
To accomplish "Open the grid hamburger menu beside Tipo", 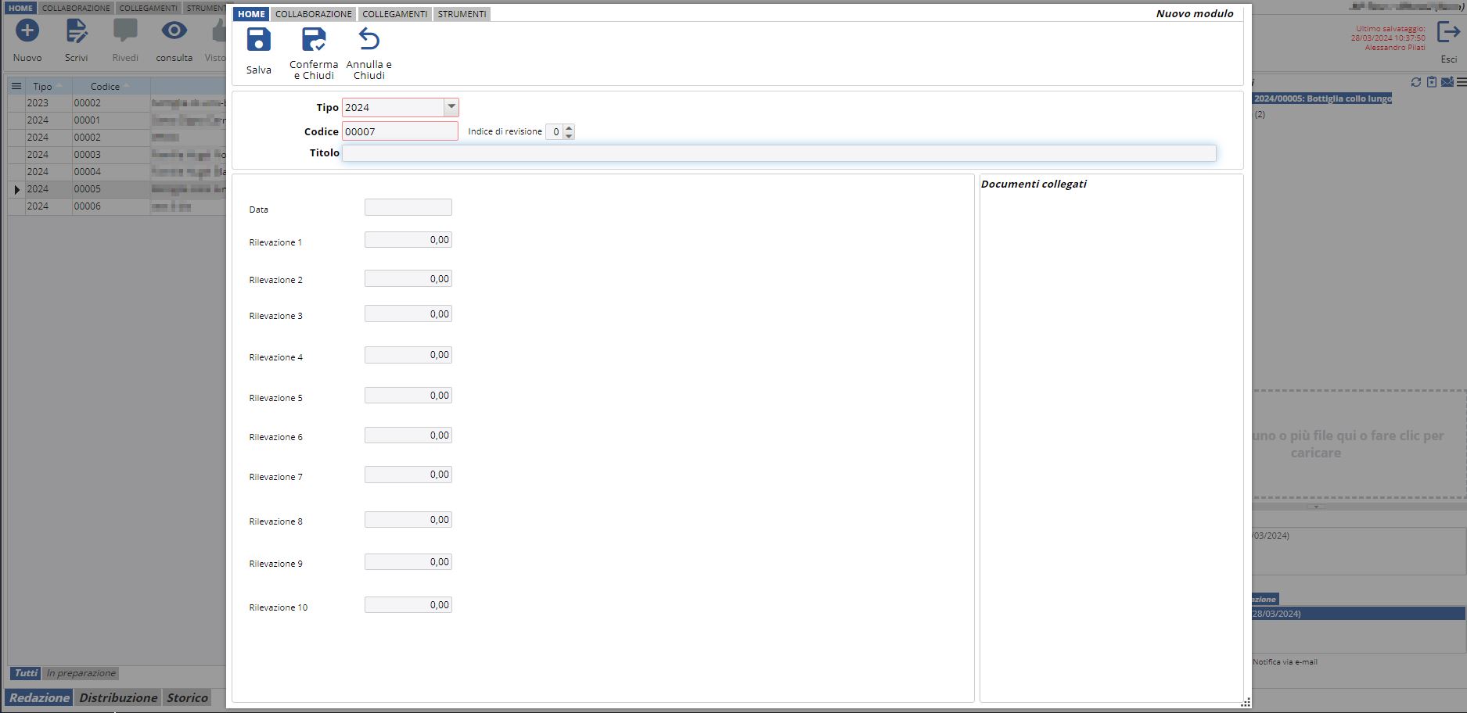I will tap(16, 86).
